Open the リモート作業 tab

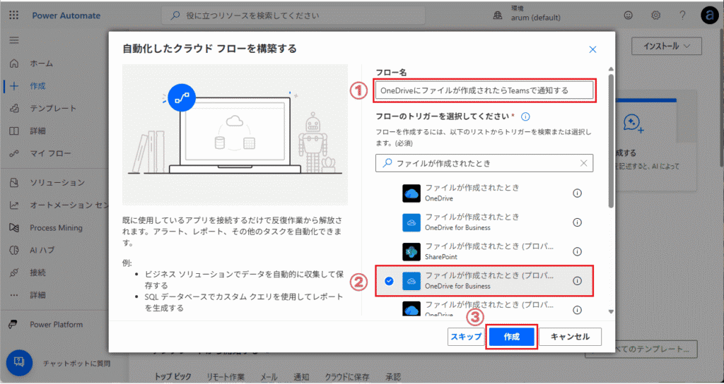click(226, 377)
